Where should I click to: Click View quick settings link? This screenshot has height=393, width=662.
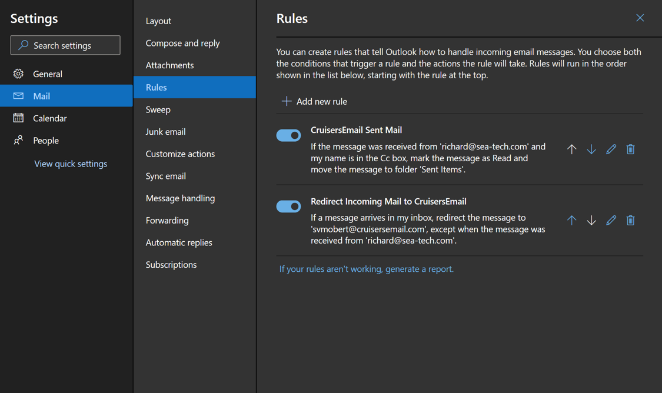click(x=71, y=164)
